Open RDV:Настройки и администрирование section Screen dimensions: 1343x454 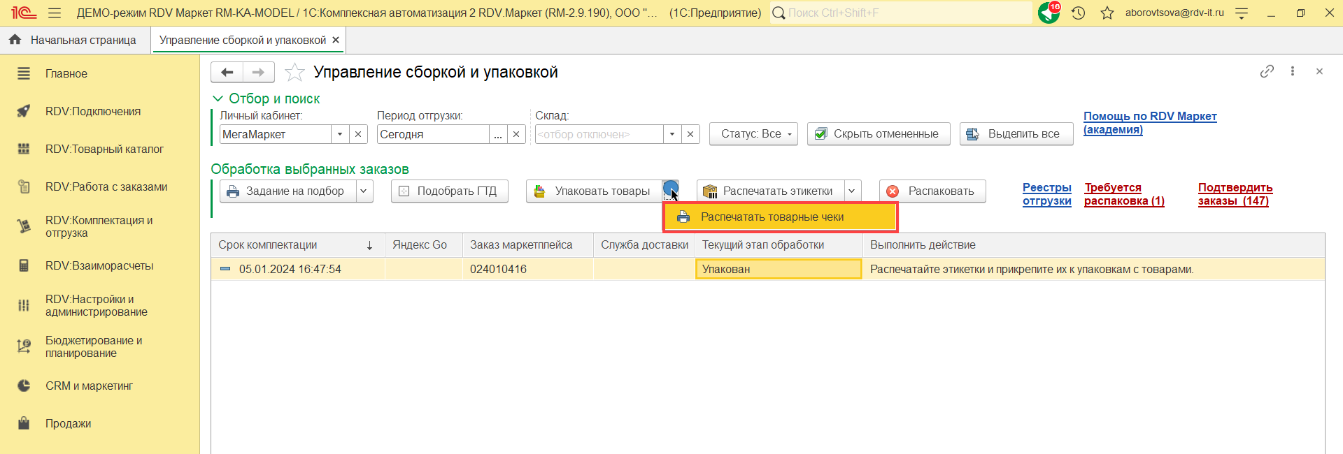click(99, 305)
